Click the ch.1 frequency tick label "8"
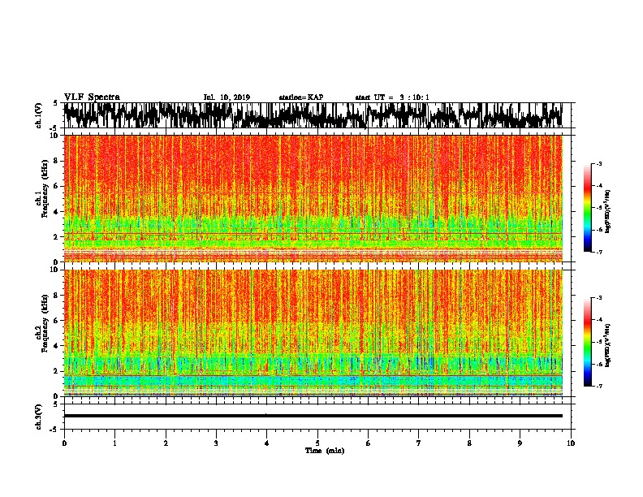 point(56,161)
